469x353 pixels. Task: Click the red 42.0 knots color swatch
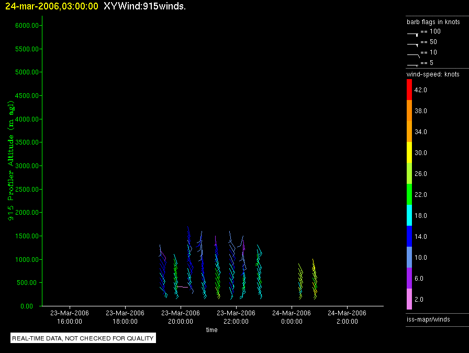point(409,90)
